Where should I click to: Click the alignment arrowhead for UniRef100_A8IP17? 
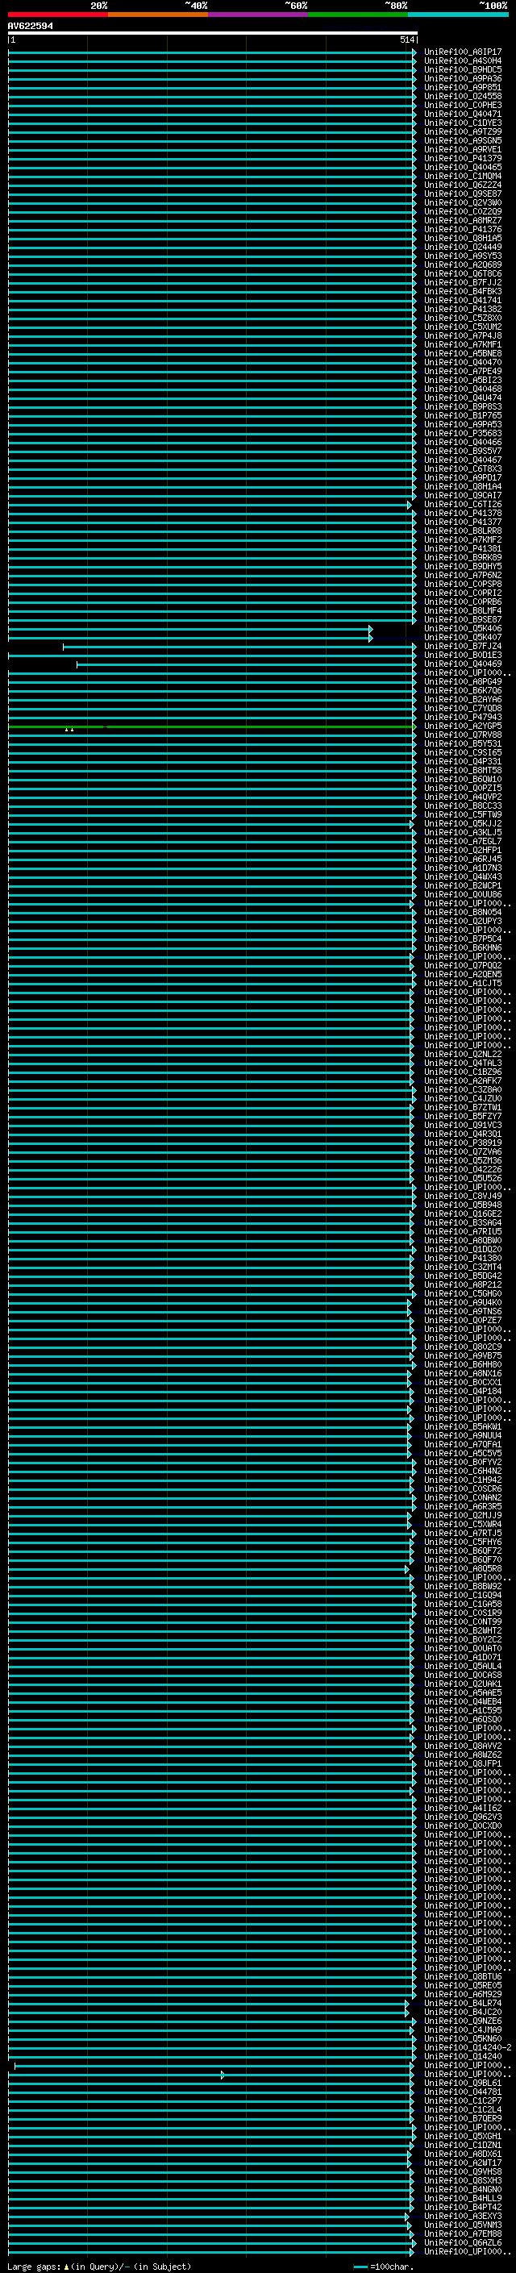[x=414, y=52]
